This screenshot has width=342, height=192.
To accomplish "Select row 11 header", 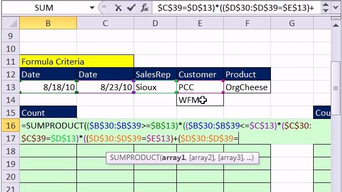I will click(x=11, y=62).
